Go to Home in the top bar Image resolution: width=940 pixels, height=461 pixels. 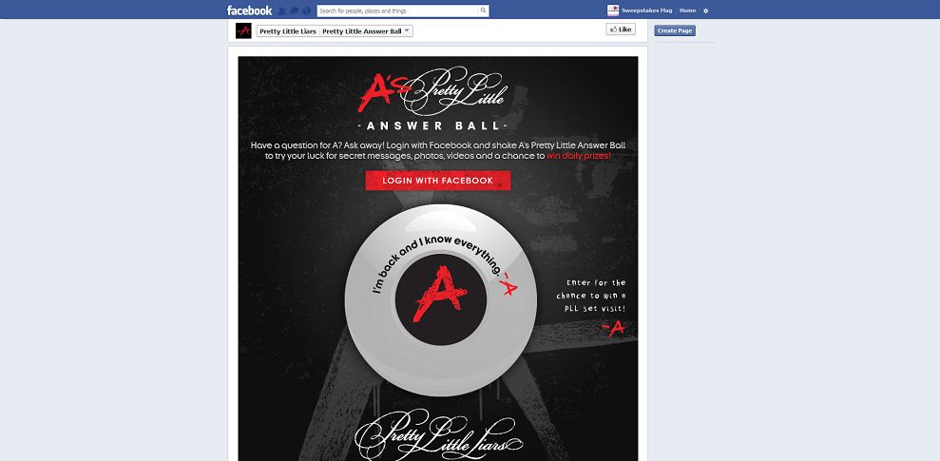687,10
